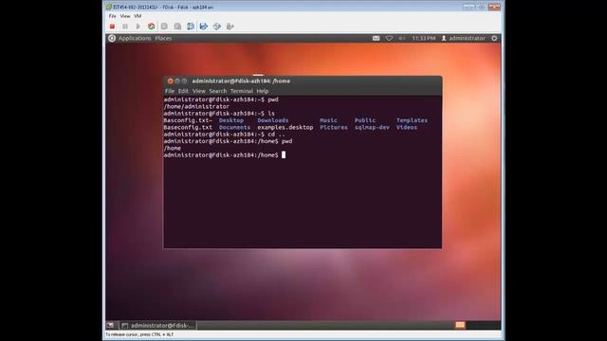Screen dimensions: 607x341
Task: Open the terminal's Search menu
Action: click(218, 91)
